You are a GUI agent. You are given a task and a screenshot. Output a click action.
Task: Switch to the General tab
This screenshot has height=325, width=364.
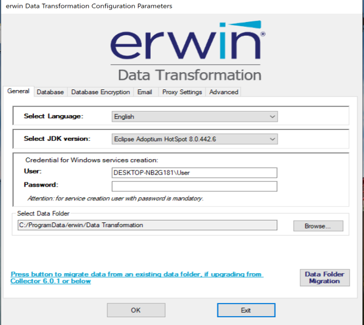click(x=18, y=91)
